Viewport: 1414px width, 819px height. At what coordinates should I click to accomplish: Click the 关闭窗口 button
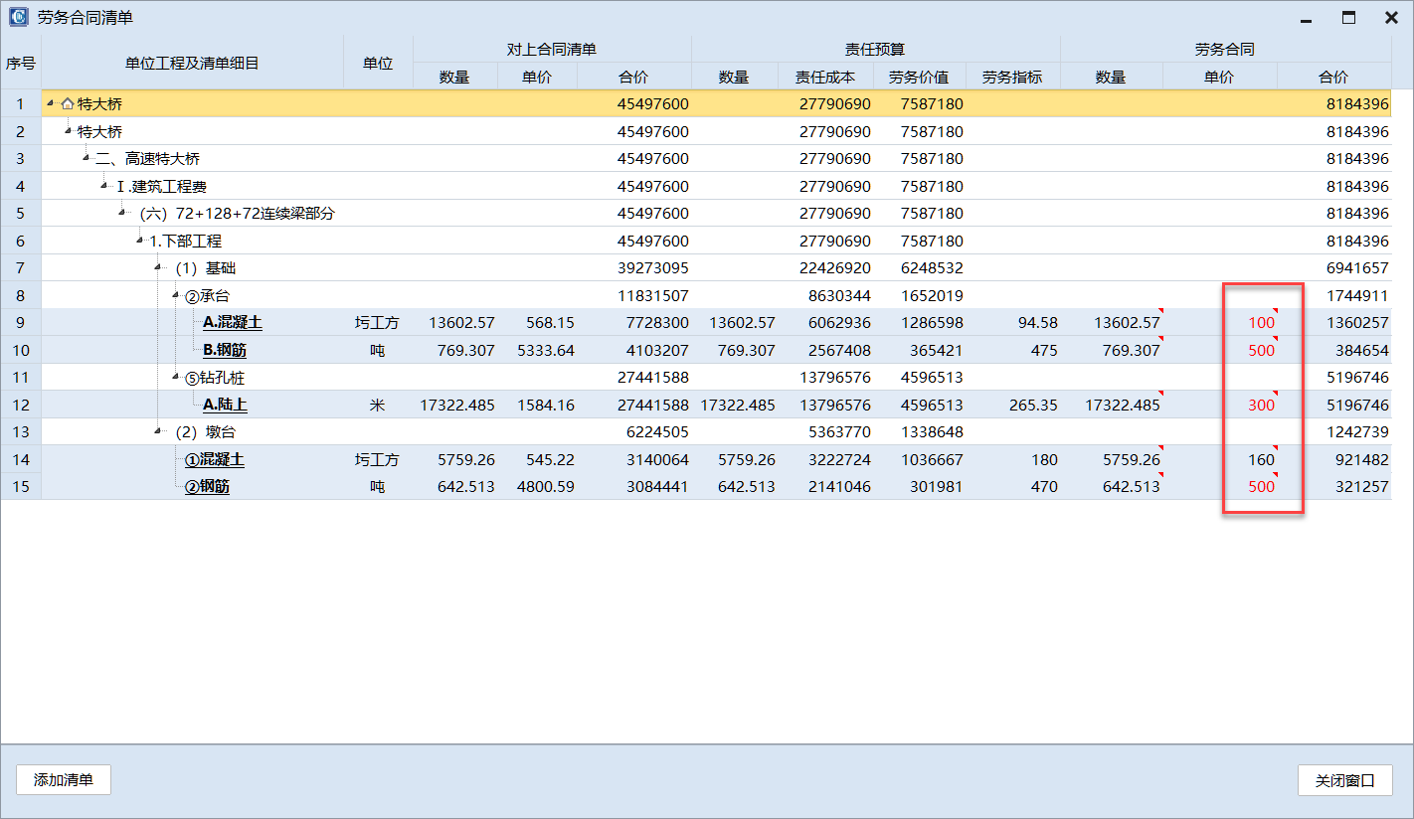tap(1344, 780)
